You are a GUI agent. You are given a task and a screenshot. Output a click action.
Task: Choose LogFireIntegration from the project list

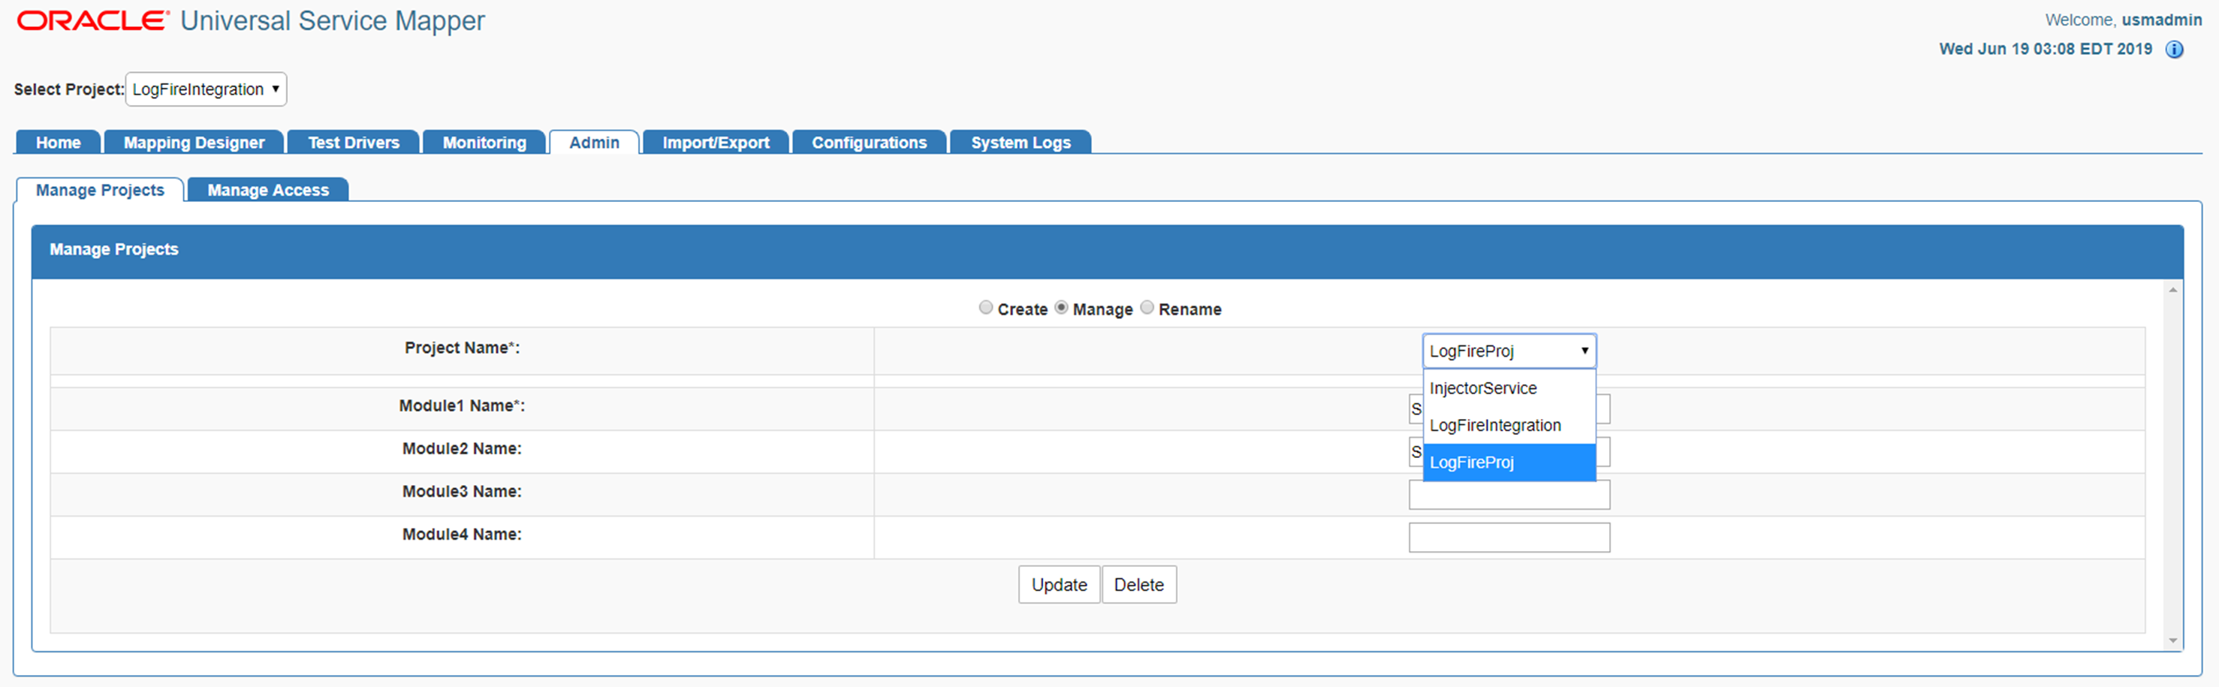(x=1509, y=425)
